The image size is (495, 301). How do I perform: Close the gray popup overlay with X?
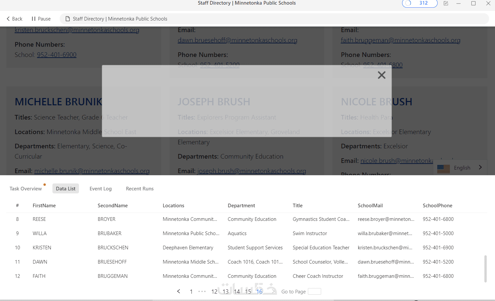(382, 75)
